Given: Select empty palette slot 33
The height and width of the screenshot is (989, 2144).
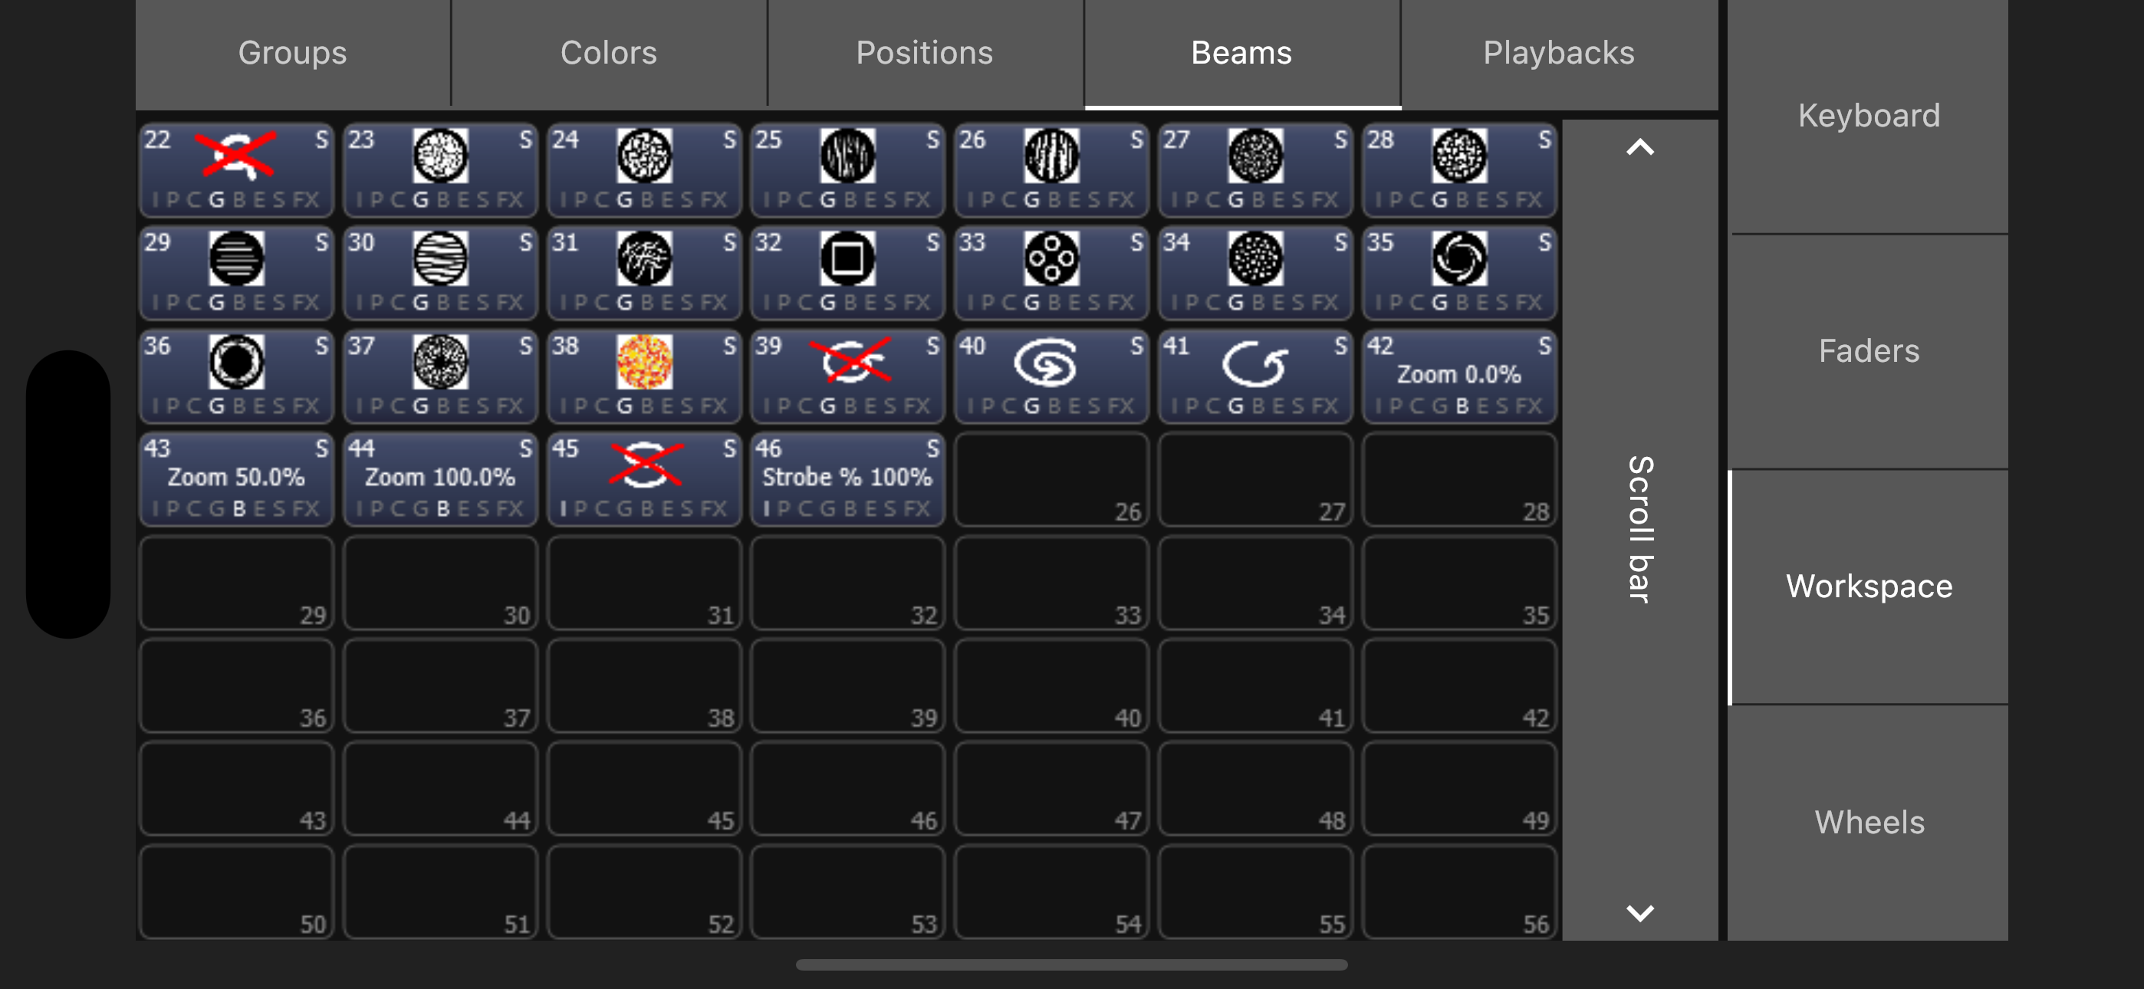Looking at the screenshot, I should [1051, 583].
